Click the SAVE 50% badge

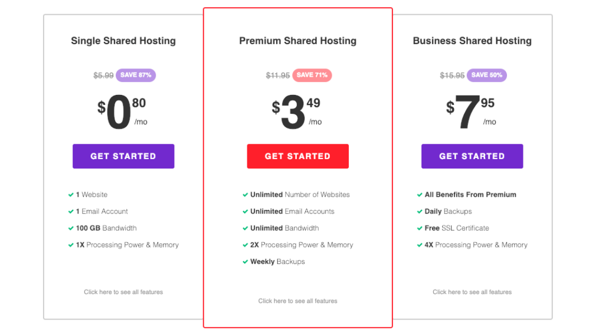pyautogui.click(x=486, y=75)
